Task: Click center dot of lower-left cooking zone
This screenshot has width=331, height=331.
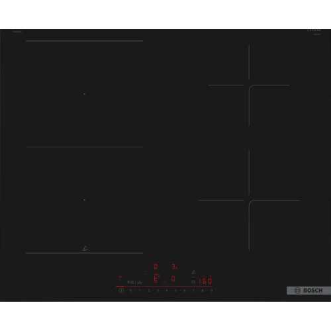Action: pyautogui.click(x=84, y=200)
